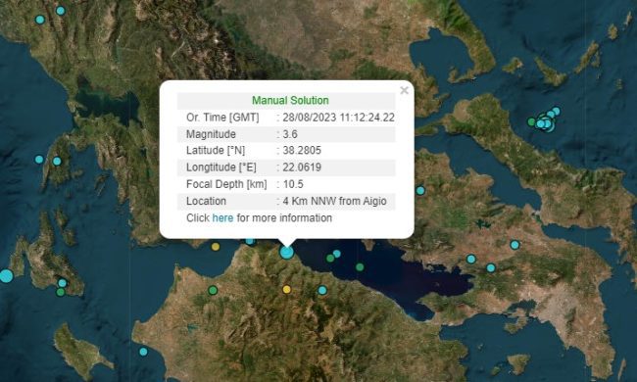Click the topmost cyan marker at the upper left

pos(61,11)
